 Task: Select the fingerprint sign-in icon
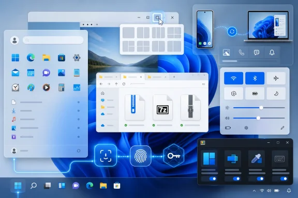140,156
